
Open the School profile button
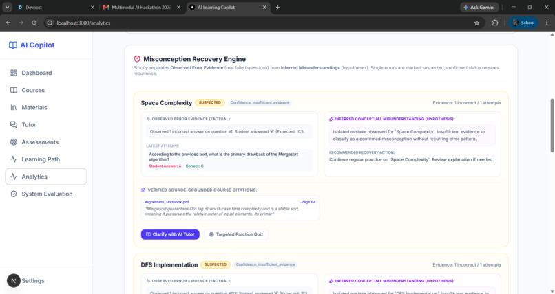pyautogui.click(x=523, y=23)
